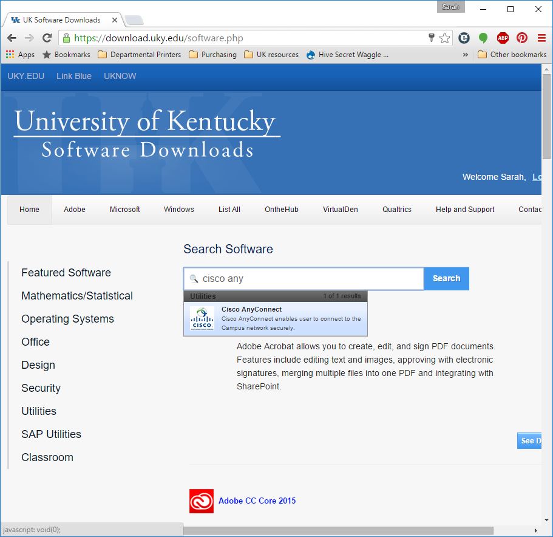
Task: Open the Adobe CC Core 2015 link
Action: click(x=257, y=501)
